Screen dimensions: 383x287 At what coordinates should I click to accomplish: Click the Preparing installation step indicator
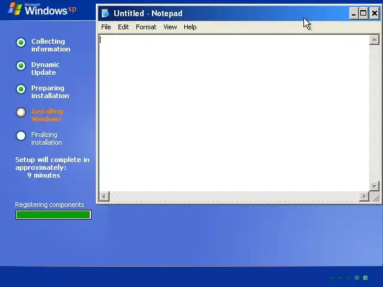(x=21, y=89)
